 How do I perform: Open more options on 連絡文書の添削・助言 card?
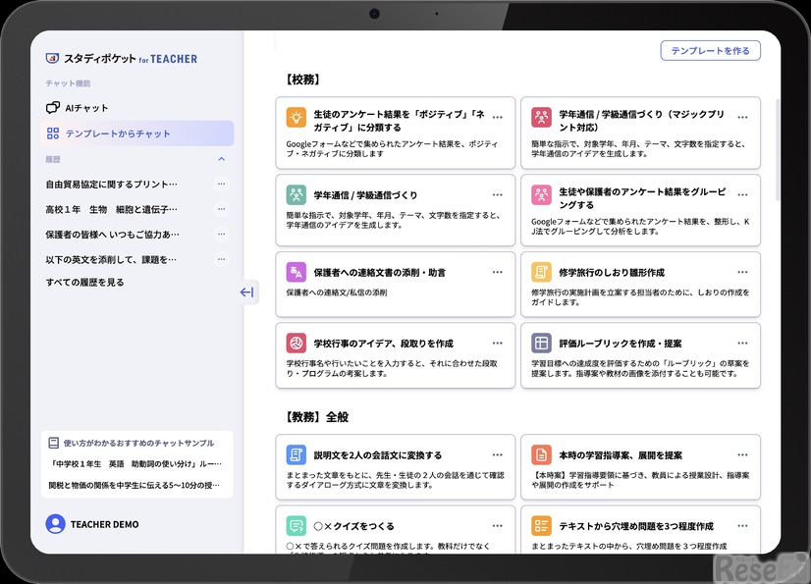(498, 272)
